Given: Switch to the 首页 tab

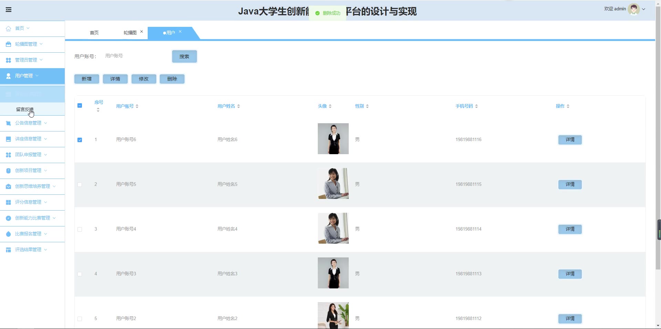Looking at the screenshot, I should click(94, 33).
